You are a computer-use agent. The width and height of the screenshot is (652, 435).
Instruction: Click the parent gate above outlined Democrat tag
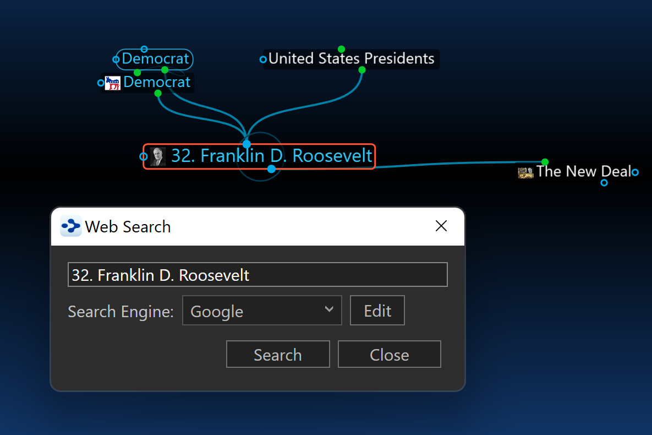(144, 49)
